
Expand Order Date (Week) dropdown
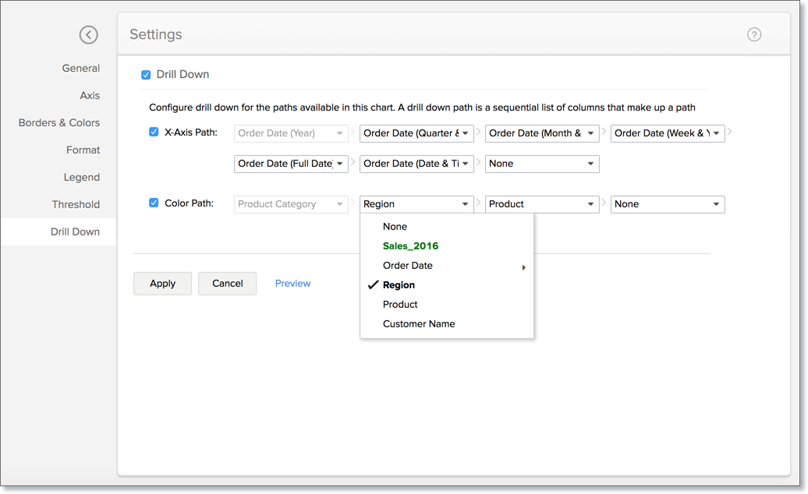[668, 133]
